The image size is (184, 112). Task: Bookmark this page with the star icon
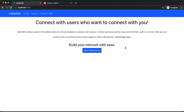click(163, 8)
